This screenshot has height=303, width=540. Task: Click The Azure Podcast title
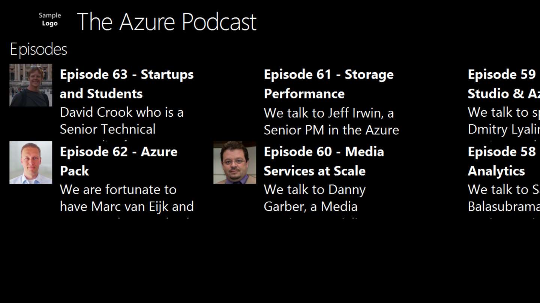[166, 22]
